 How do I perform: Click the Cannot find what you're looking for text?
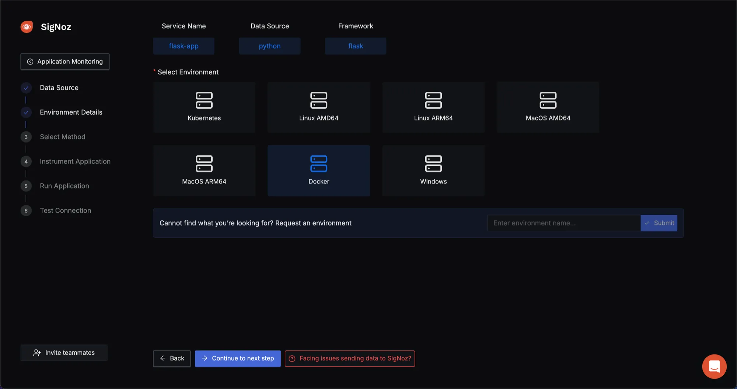[x=255, y=223]
